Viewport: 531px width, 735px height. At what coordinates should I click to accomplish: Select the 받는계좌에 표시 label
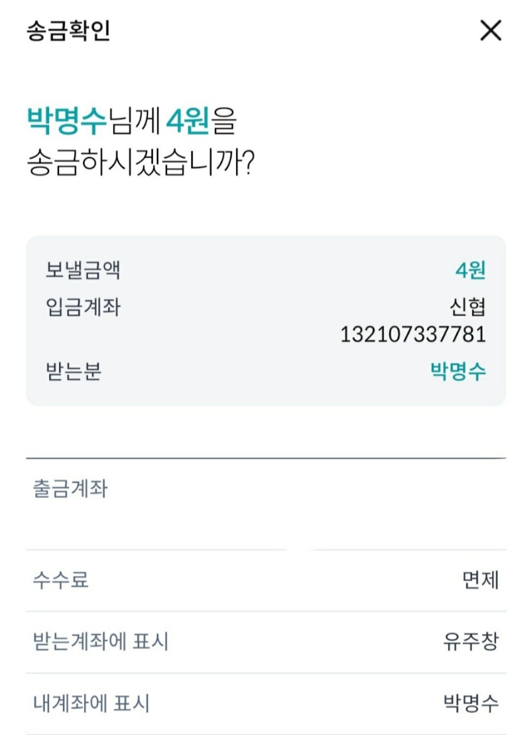tap(100, 642)
